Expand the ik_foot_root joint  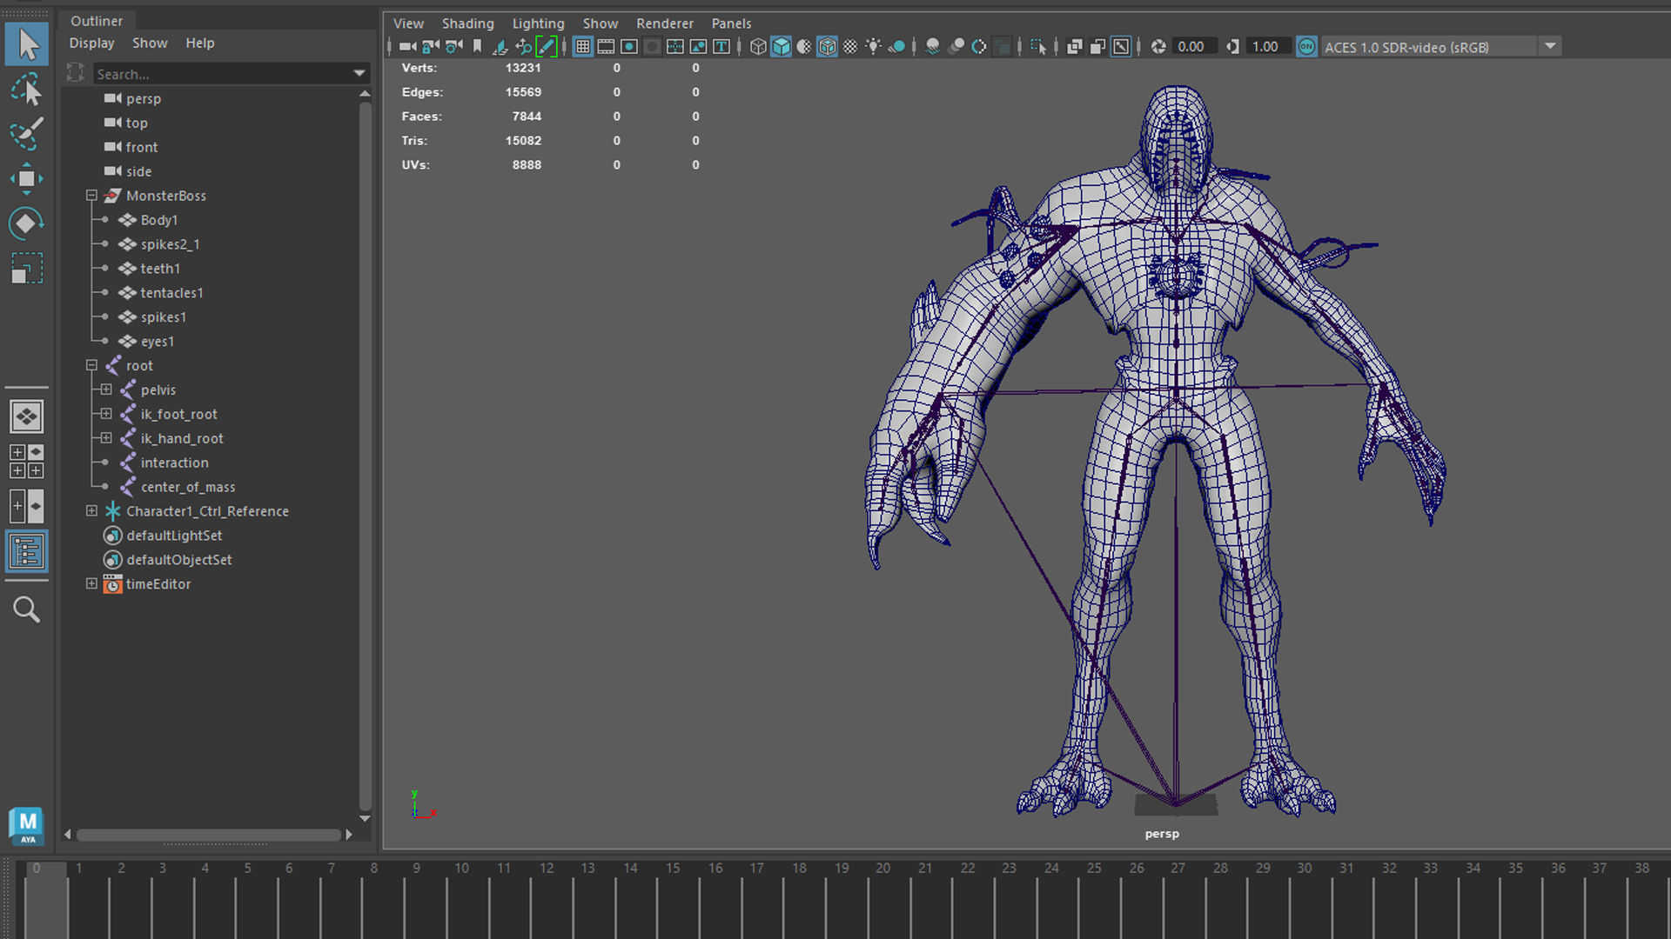pos(106,414)
